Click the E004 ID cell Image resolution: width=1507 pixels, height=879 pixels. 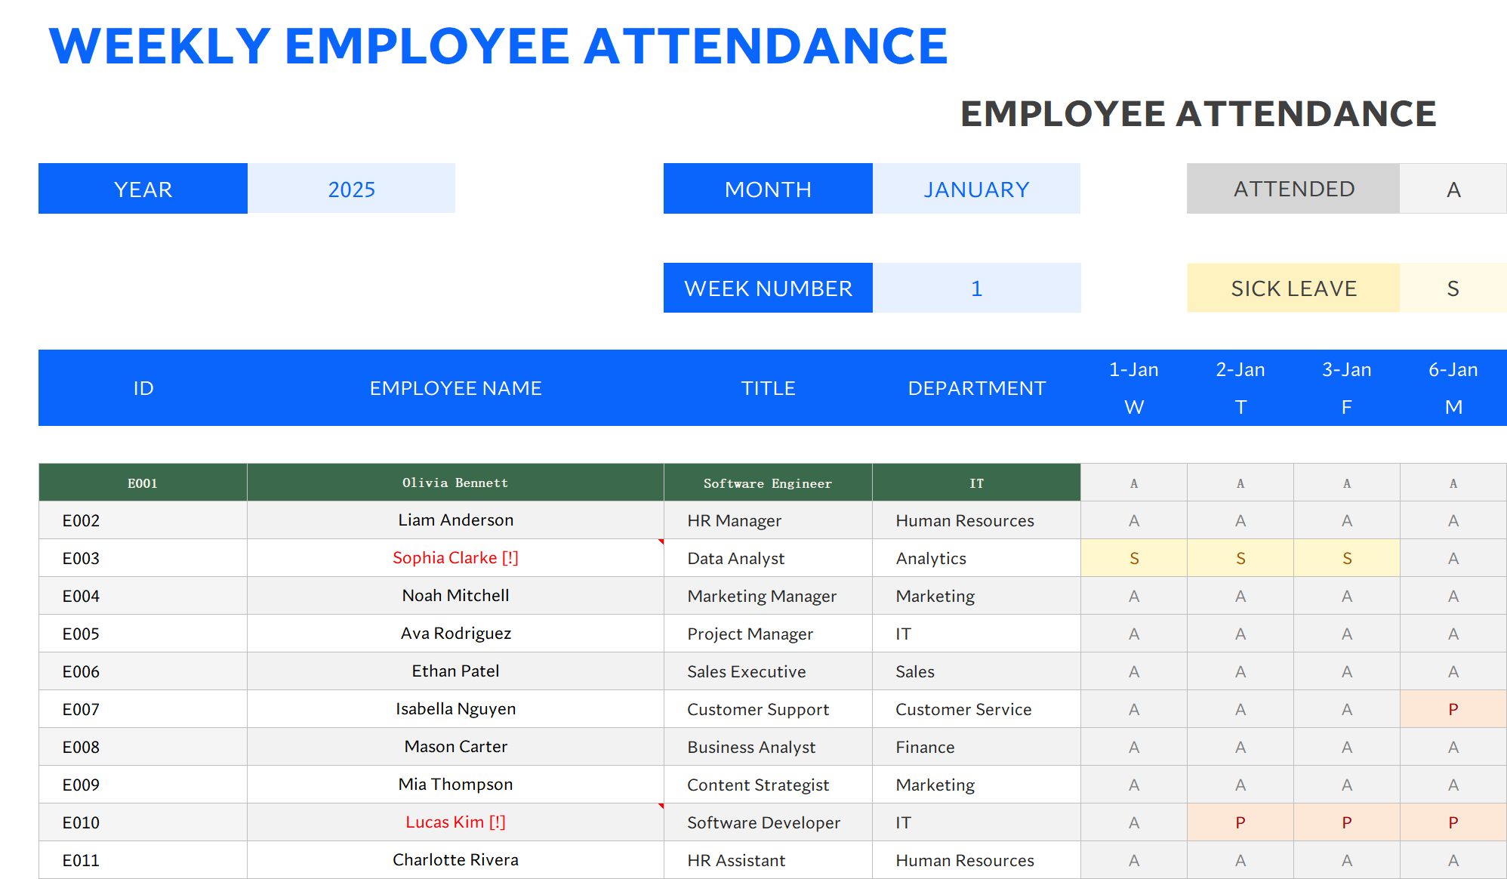point(143,596)
